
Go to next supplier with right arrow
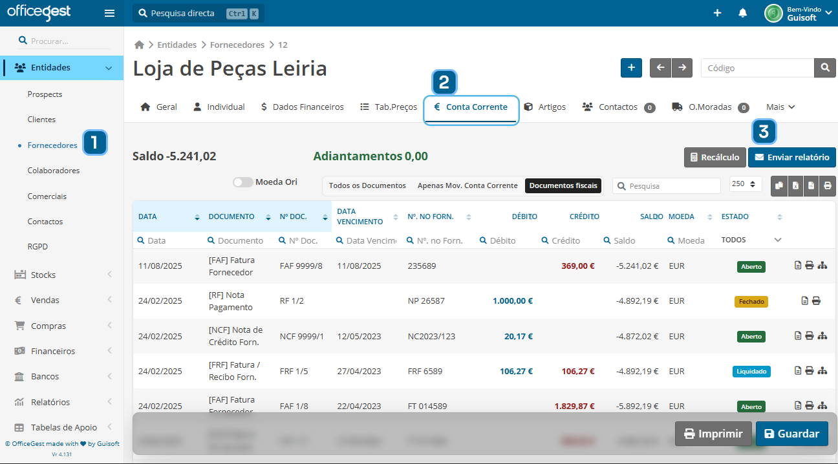coord(682,68)
